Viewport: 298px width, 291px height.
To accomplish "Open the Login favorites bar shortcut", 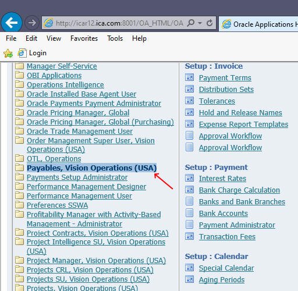I will click(x=32, y=53).
